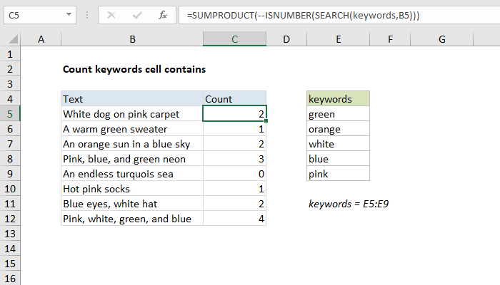
Task: Select row 9 header
Action: click(10, 174)
